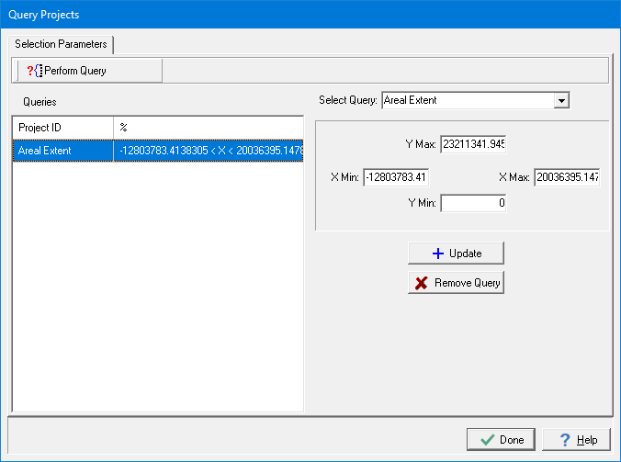The image size is (621, 462).
Task: Click the Areal Extent row's X range value
Action: 208,150
